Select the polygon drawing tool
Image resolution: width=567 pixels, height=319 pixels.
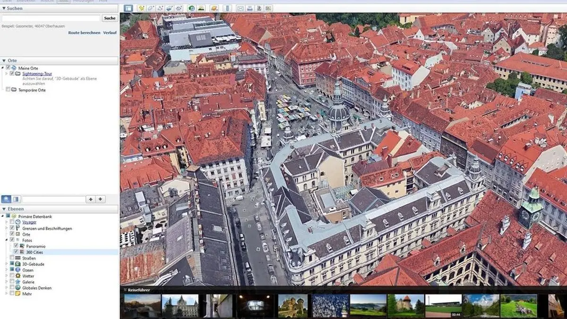(150, 8)
